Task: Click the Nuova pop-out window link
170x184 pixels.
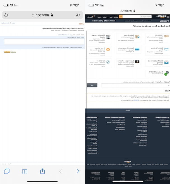Action: pos(13,23)
